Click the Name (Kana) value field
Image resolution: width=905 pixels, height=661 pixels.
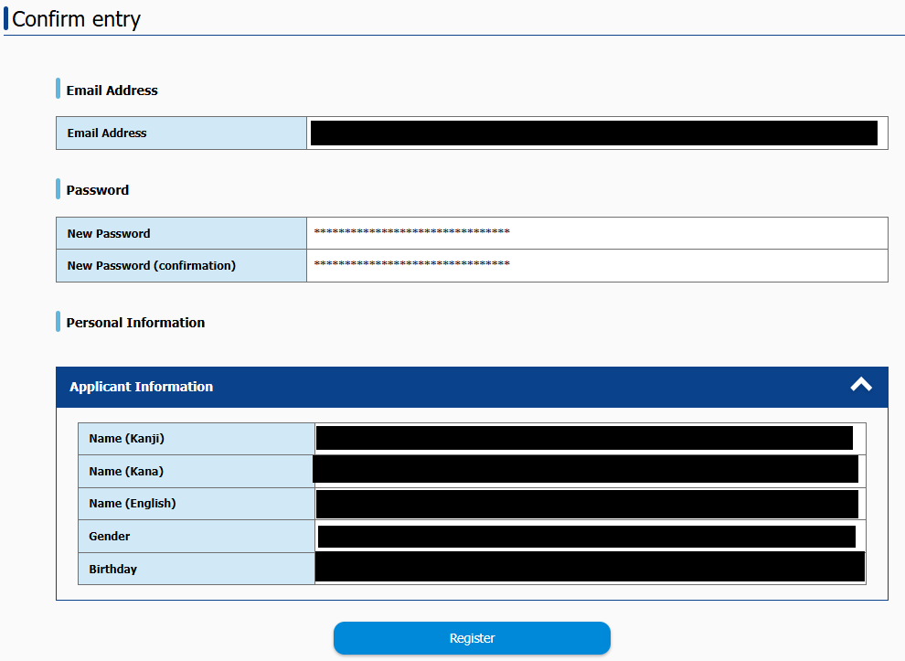(585, 470)
